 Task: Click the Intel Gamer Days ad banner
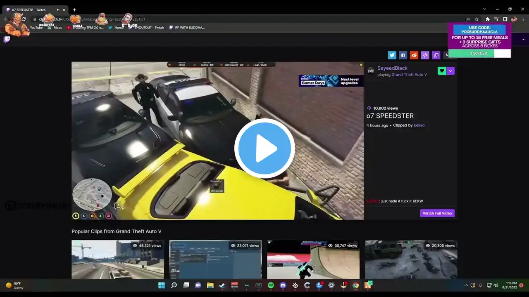click(x=331, y=80)
